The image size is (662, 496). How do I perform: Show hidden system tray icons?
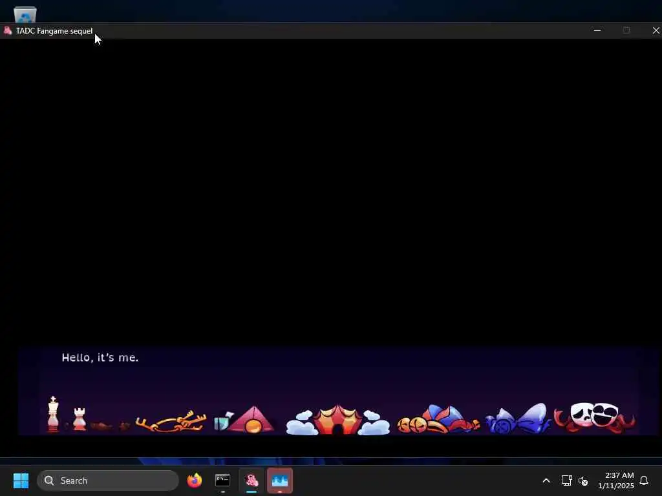546,480
